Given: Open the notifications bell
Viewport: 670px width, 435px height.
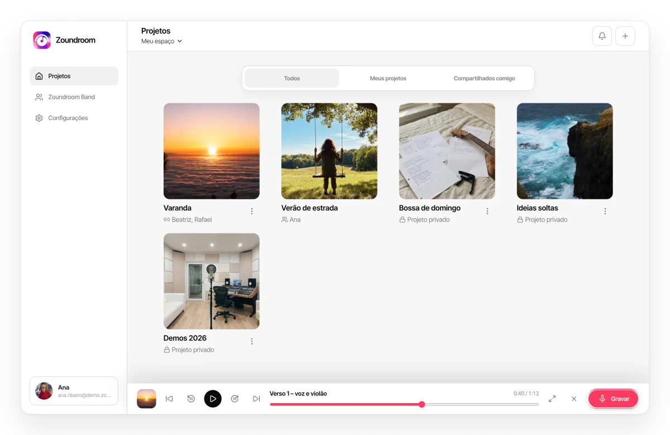Looking at the screenshot, I should point(602,36).
